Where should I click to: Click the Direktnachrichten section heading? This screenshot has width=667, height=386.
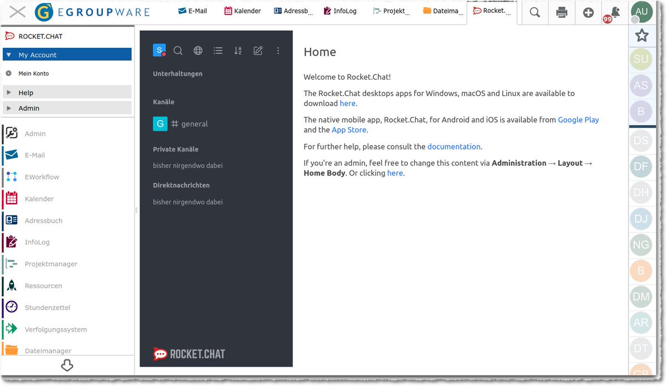(181, 185)
